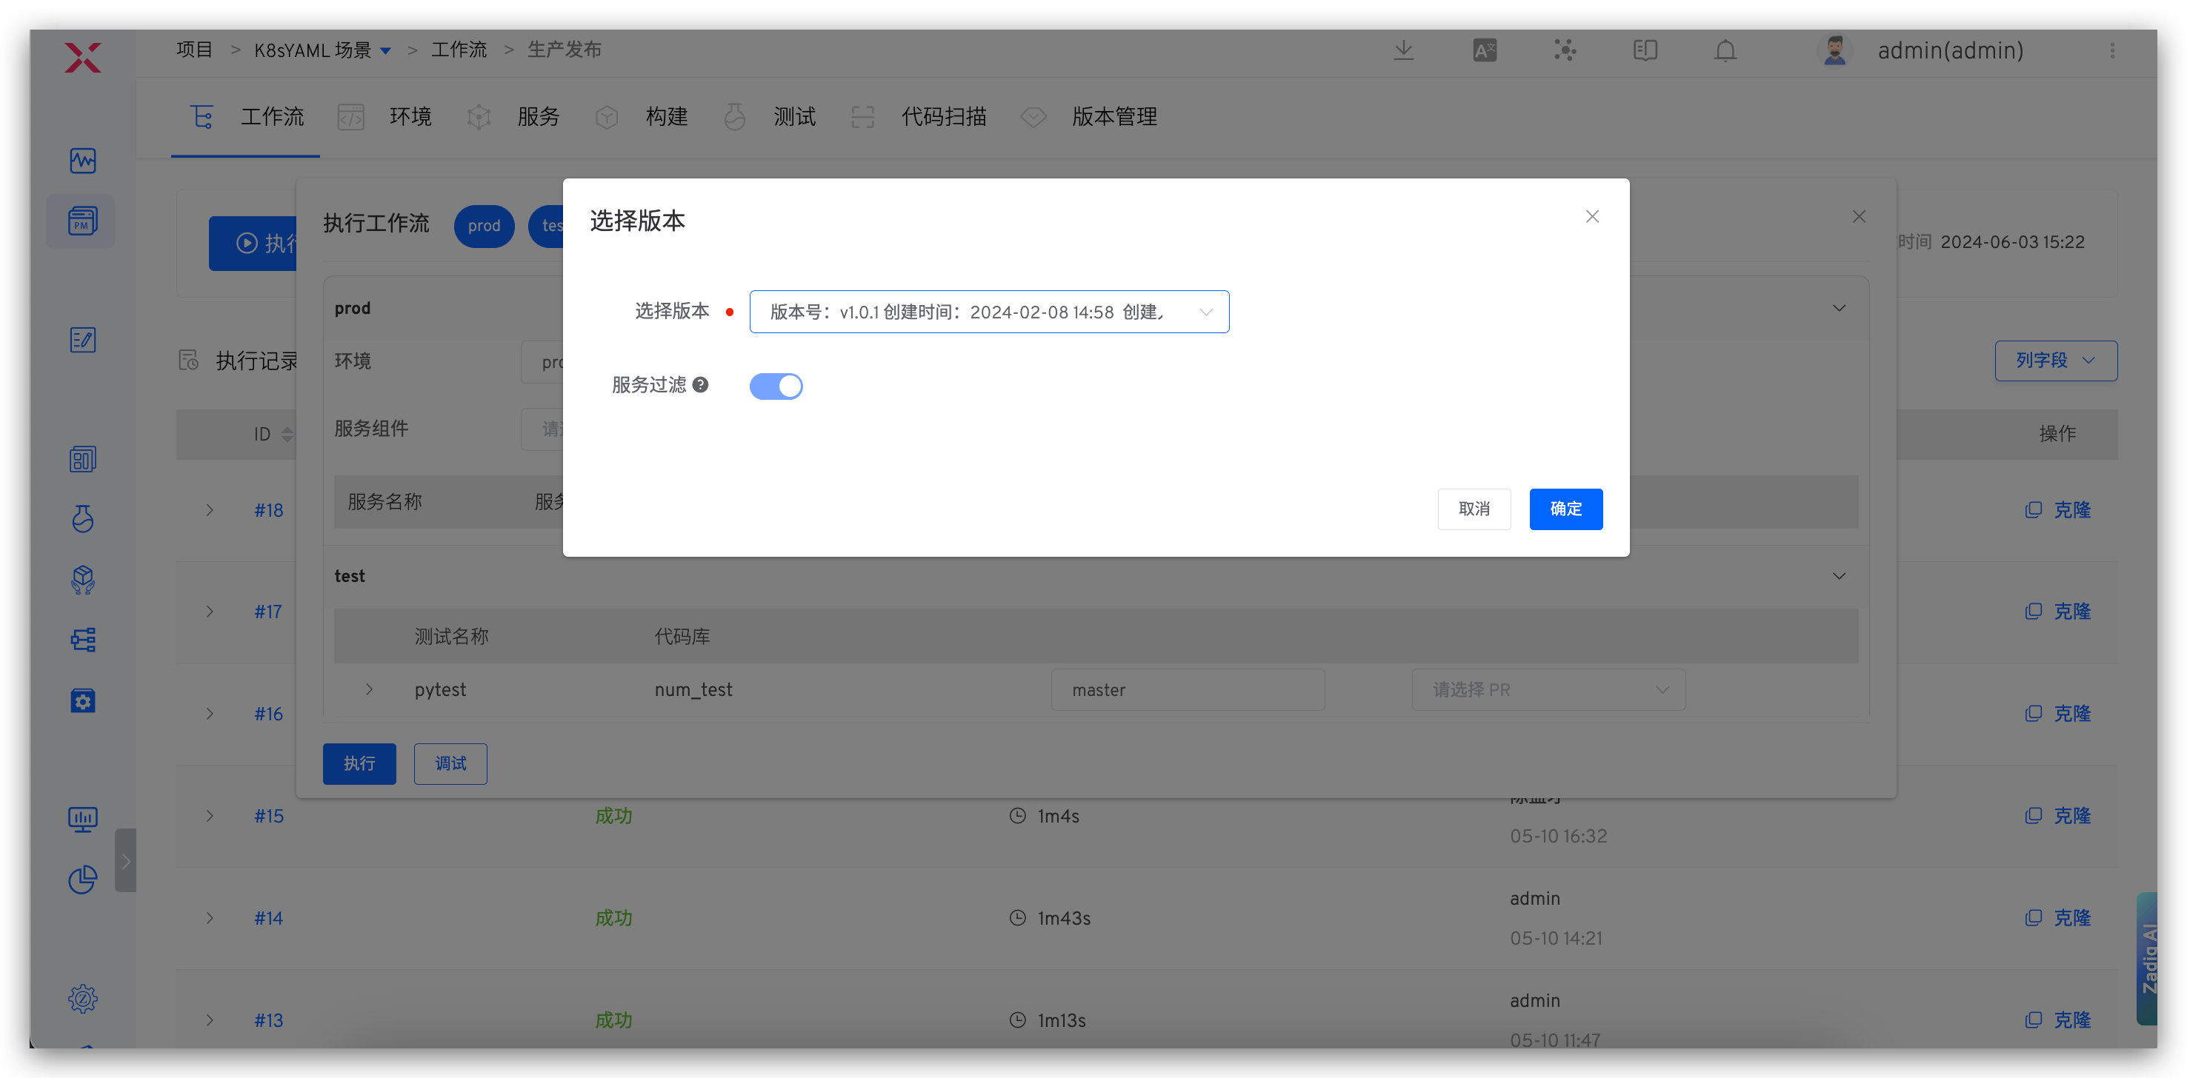Open system settings gear in sidebar
This screenshot has width=2187, height=1078.
tap(82, 998)
